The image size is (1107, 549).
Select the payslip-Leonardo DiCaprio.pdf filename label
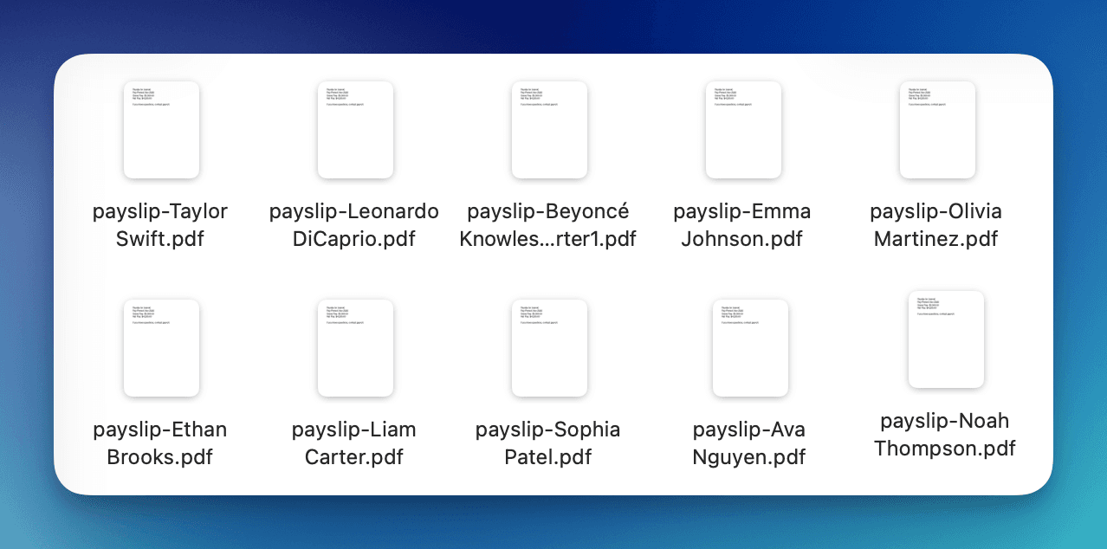coord(354,225)
